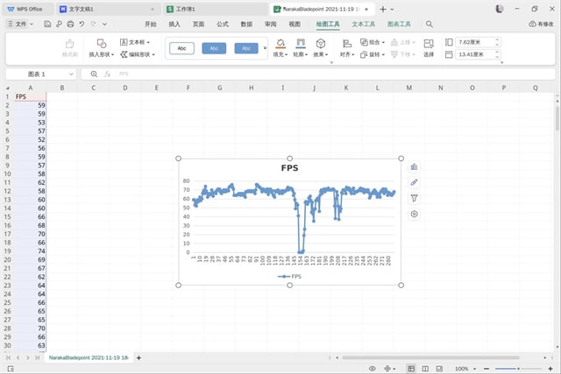Toggle eye protection mode in status bar
Image resolution: width=561 pixels, height=374 pixels.
[x=373, y=369]
